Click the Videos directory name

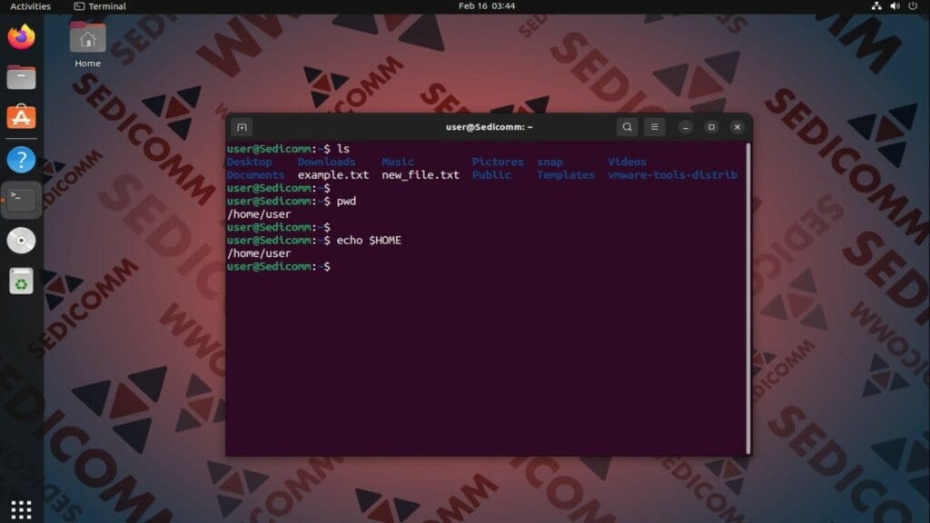click(627, 162)
